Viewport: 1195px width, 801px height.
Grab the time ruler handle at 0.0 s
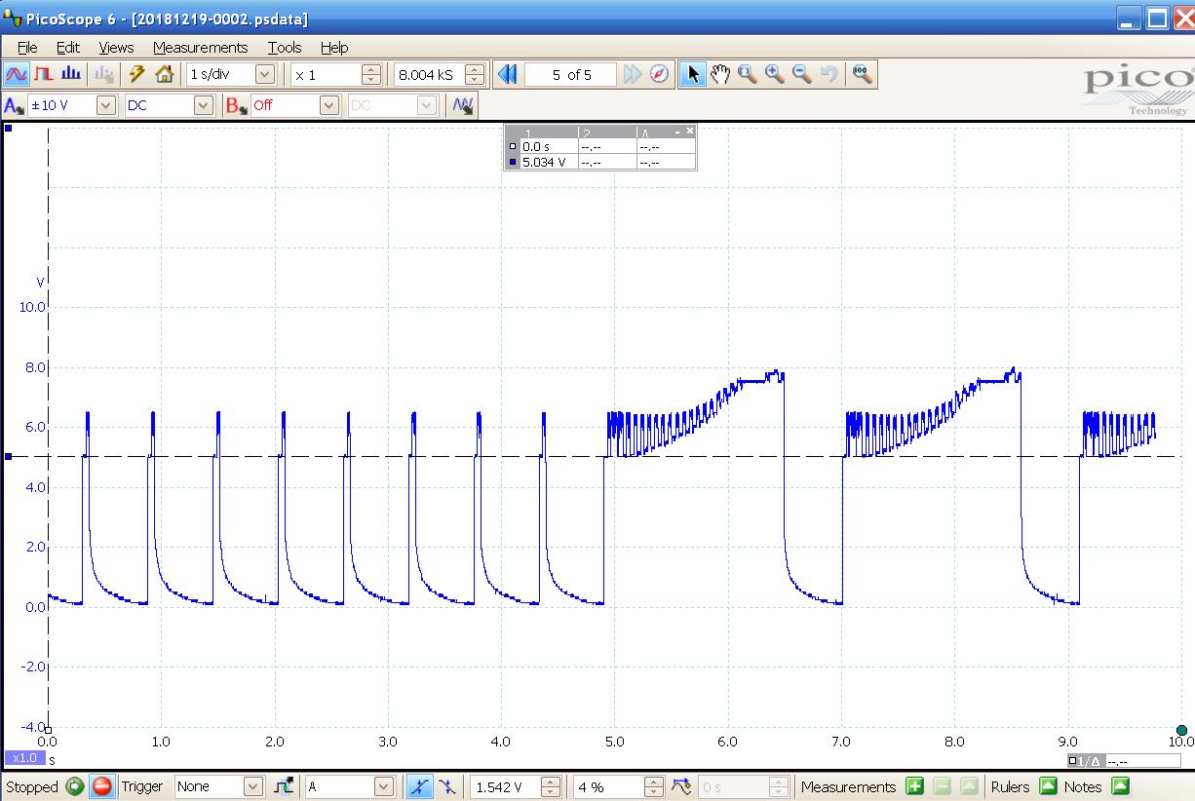(49, 730)
